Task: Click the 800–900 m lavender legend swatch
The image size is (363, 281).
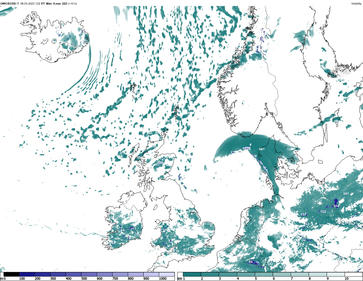Action: point(136,274)
